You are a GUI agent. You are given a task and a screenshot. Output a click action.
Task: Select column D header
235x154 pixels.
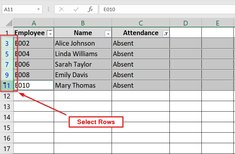coord(186,23)
